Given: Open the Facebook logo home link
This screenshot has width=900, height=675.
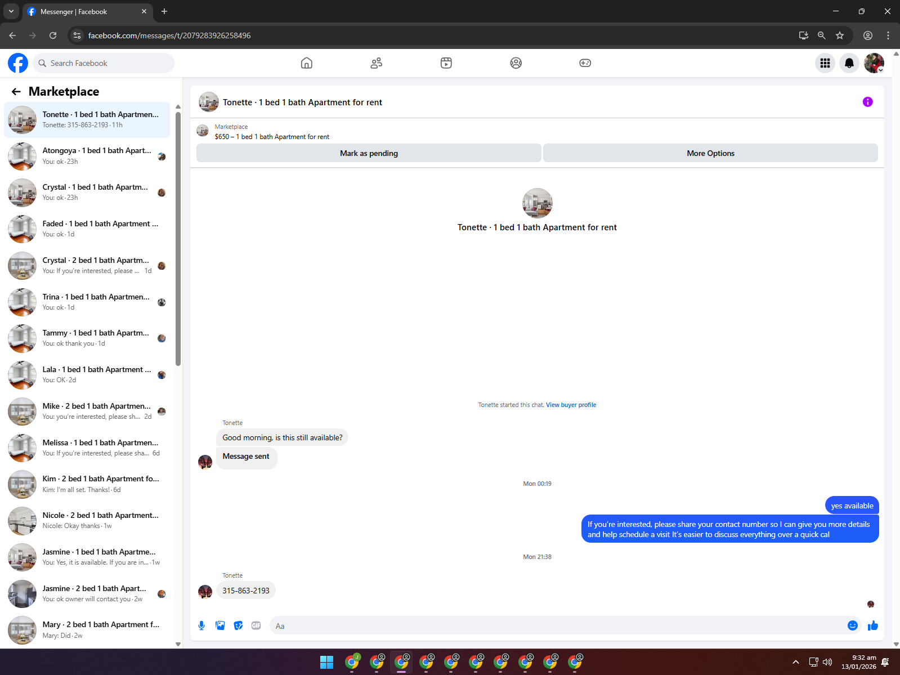Looking at the screenshot, I should [18, 63].
